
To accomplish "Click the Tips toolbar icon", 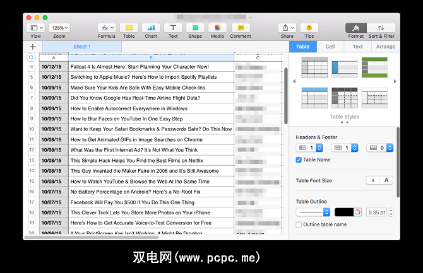I will [309, 28].
